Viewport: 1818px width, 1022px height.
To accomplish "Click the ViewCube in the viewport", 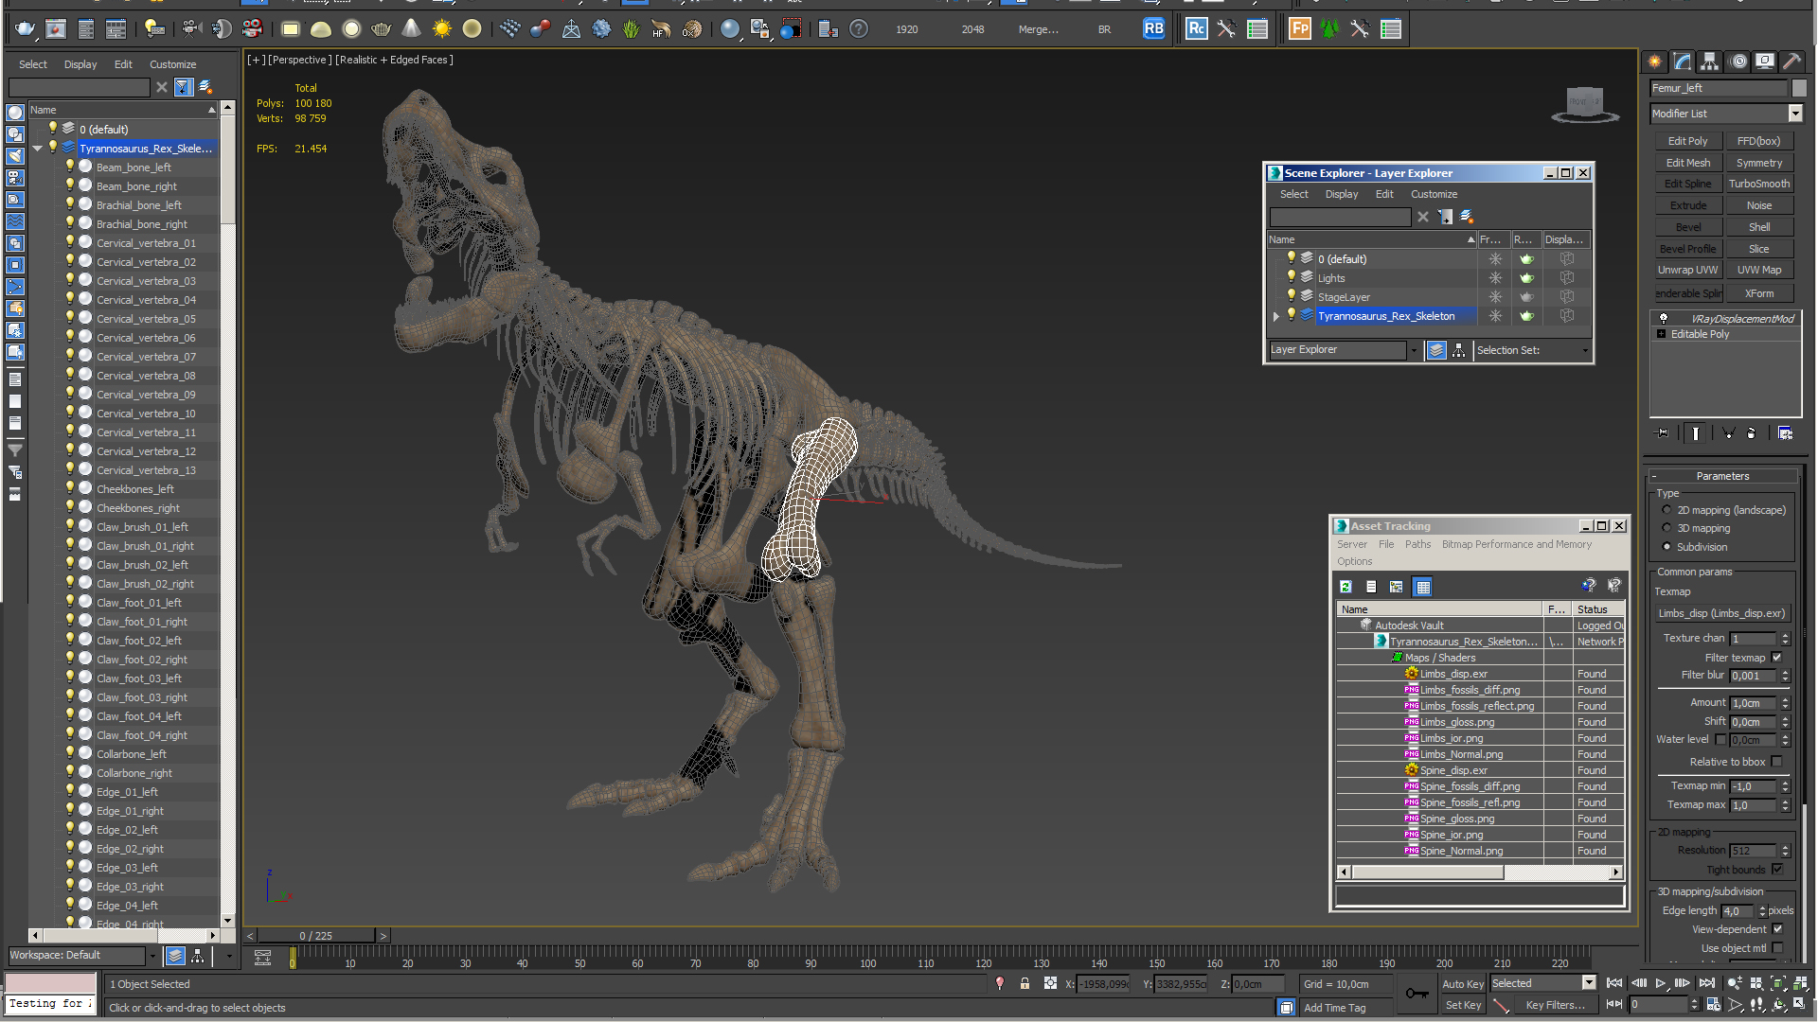I will 1585,104.
